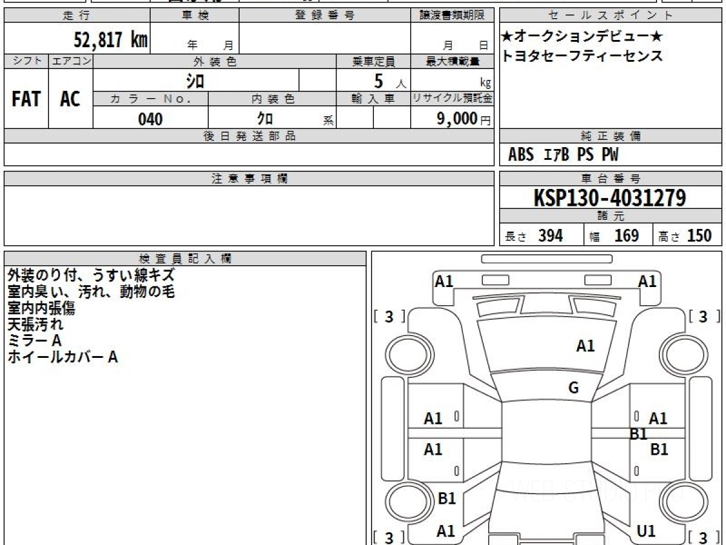Select the note 外装のり付、うすい線キズ
The image size is (726, 545).
pyautogui.click(x=91, y=276)
